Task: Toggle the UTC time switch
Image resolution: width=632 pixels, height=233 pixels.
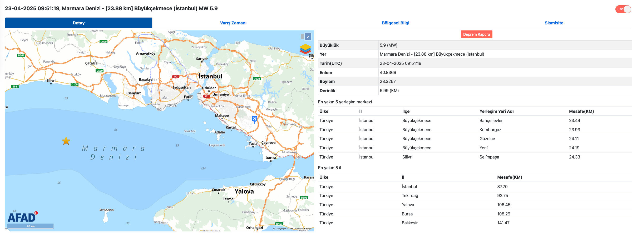Action: tap(623, 9)
